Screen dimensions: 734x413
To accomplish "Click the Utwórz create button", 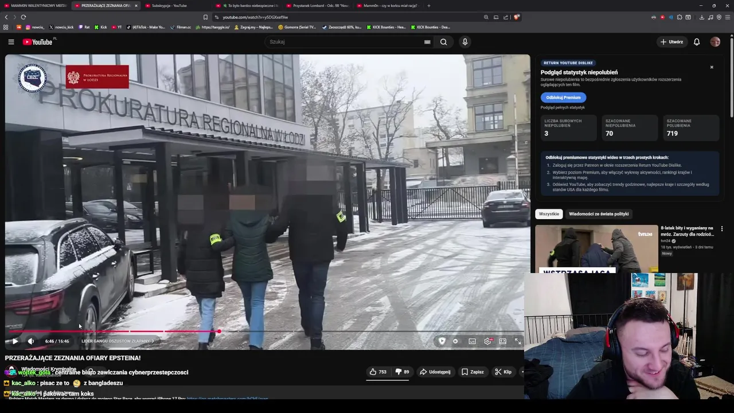I will click(x=671, y=42).
